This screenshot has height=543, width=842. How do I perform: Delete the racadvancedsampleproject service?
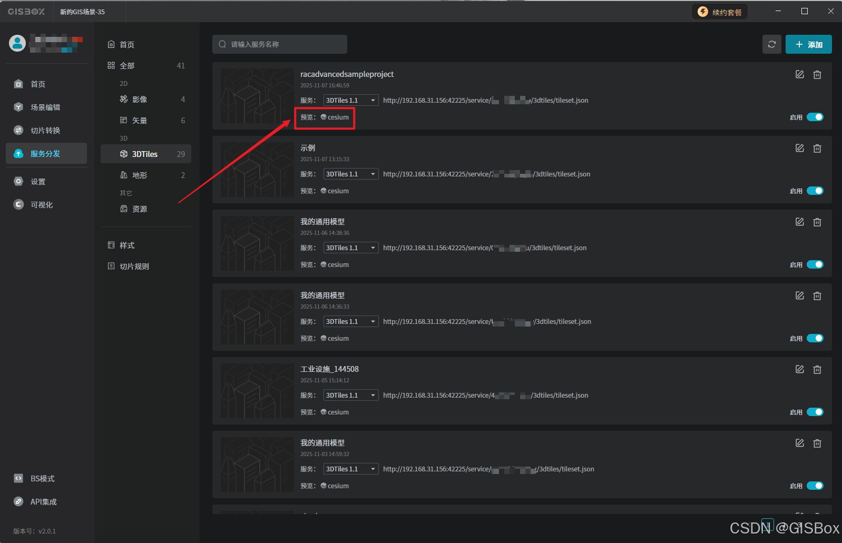click(x=817, y=75)
